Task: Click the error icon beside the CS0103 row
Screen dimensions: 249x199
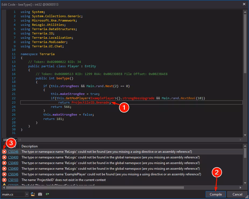Action: [4, 180]
